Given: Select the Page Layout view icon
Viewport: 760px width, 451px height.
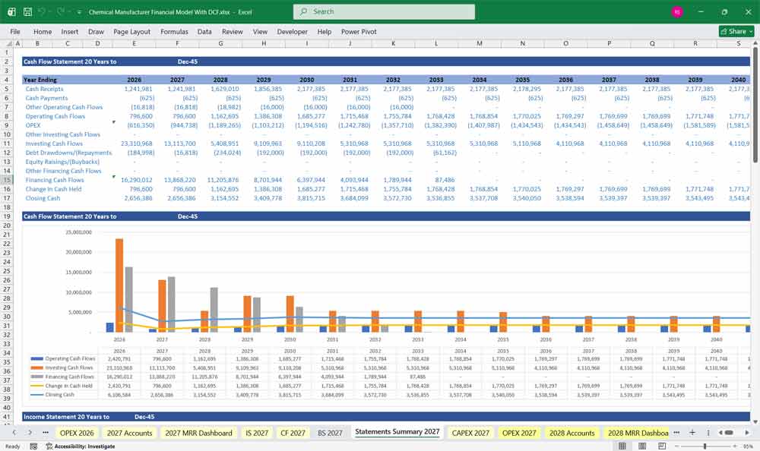Looking at the screenshot, I should [642, 446].
